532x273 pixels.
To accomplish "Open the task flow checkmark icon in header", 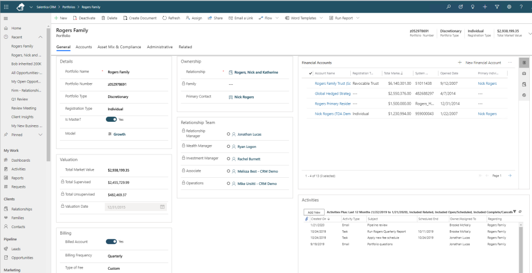I will (x=461, y=7).
